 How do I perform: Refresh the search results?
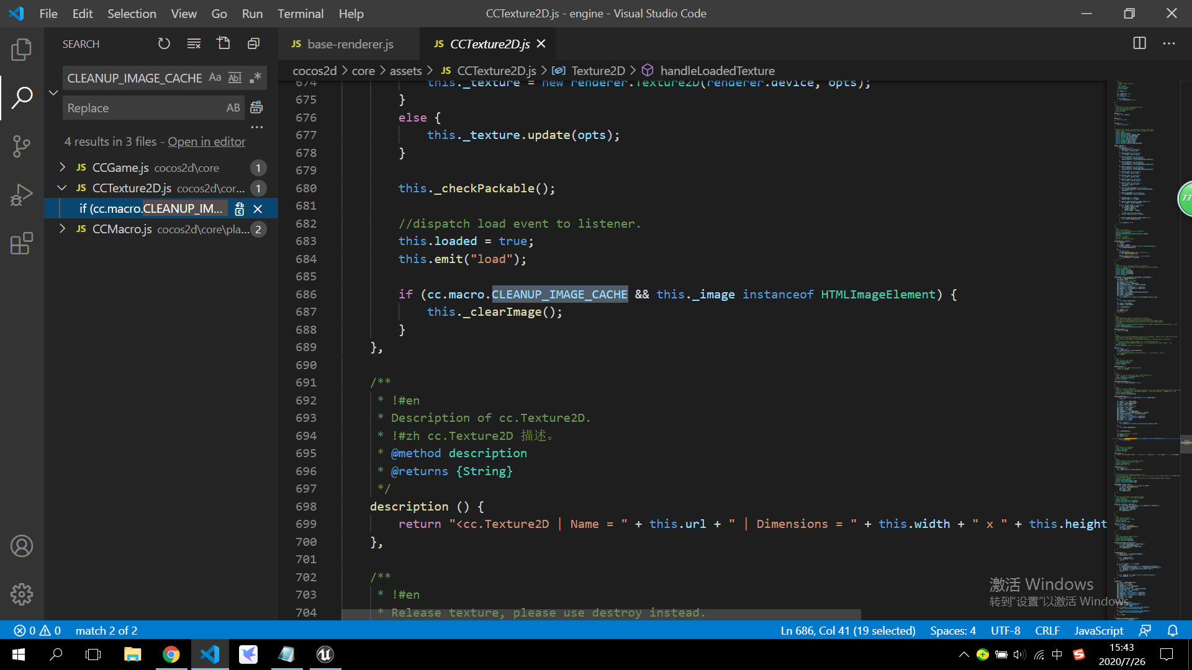tap(164, 43)
